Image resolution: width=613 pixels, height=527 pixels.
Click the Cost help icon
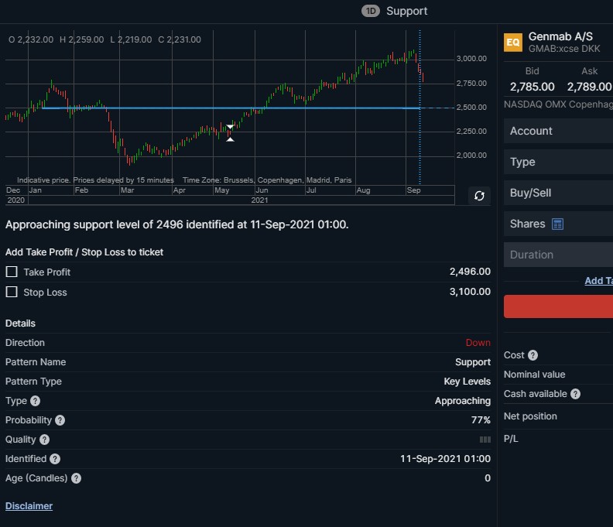pyautogui.click(x=533, y=355)
